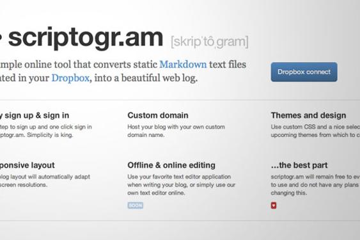Click 'domain name.' text
360x240 pixels.
coord(146,135)
